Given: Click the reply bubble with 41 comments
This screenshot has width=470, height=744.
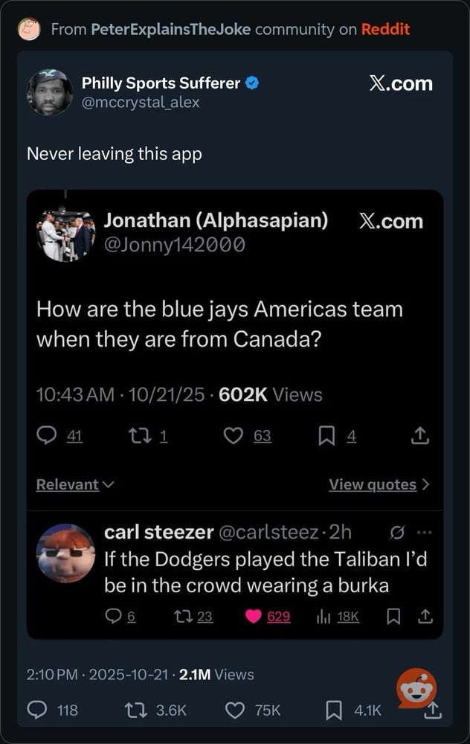Looking at the screenshot, I should click(46, 435).
